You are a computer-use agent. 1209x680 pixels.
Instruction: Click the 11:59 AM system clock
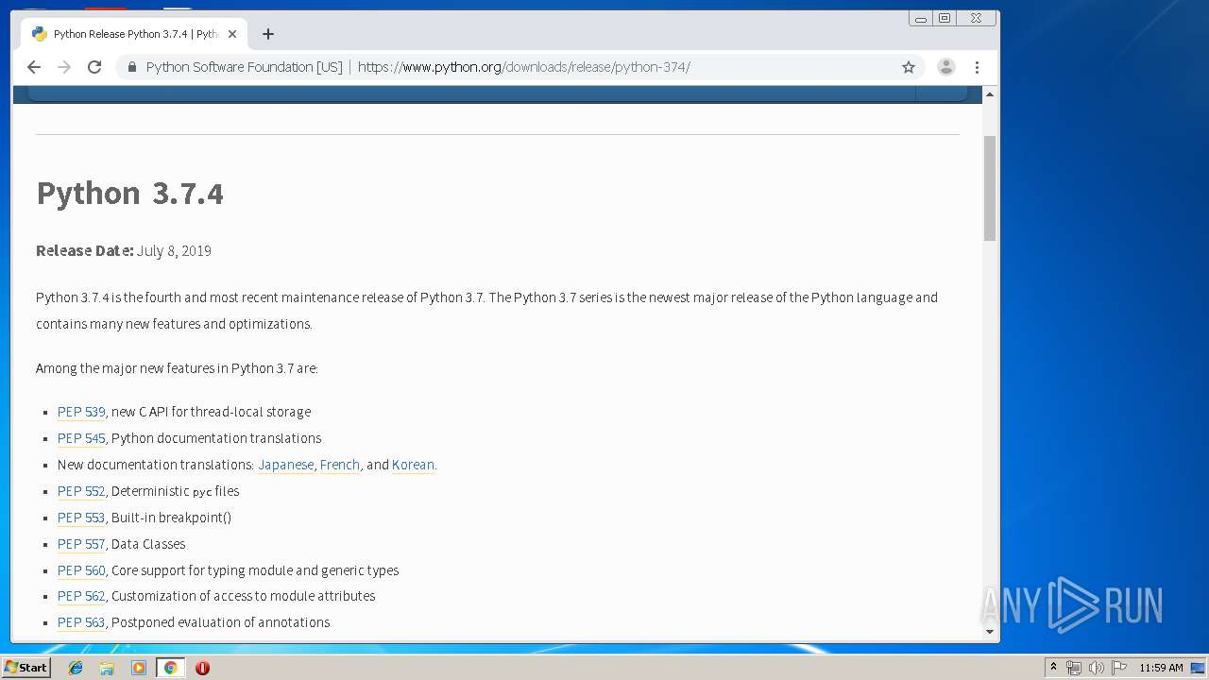[x=1161, y=668]
